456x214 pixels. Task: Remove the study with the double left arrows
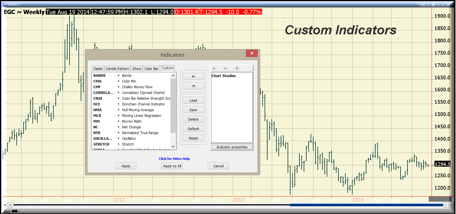(x=193, y=86)
